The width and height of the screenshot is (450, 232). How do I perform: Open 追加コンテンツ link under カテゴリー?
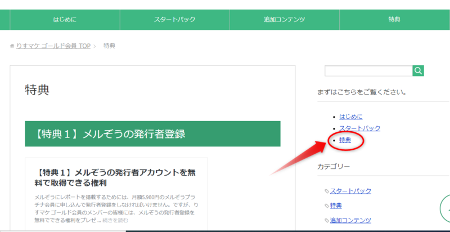pyautogui.click(x=350, y=220)
